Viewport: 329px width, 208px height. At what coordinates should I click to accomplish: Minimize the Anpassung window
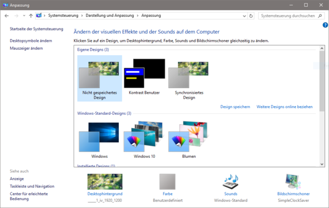(x=291, y=5)
